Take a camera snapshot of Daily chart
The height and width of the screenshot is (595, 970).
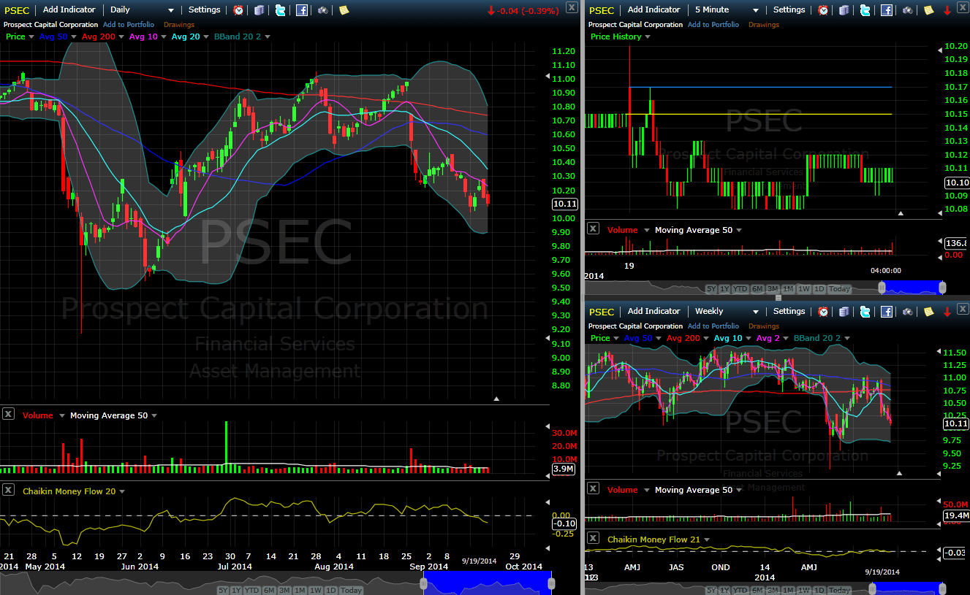(322, 10)
